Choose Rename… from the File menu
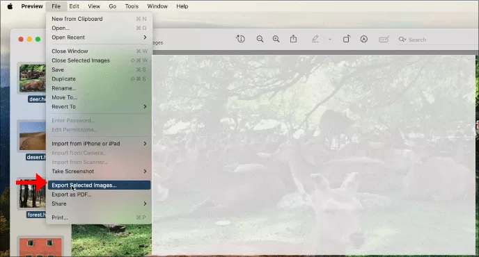Viewport: 479px width, 257px height. tap(99, 88)
